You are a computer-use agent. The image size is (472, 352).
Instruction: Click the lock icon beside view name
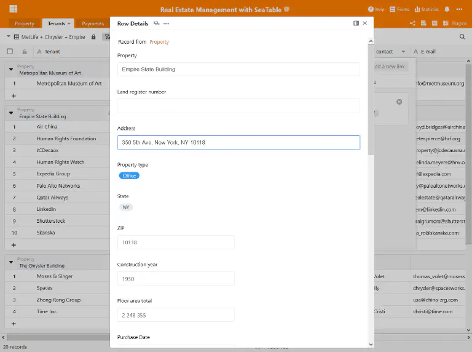(93, 37)
